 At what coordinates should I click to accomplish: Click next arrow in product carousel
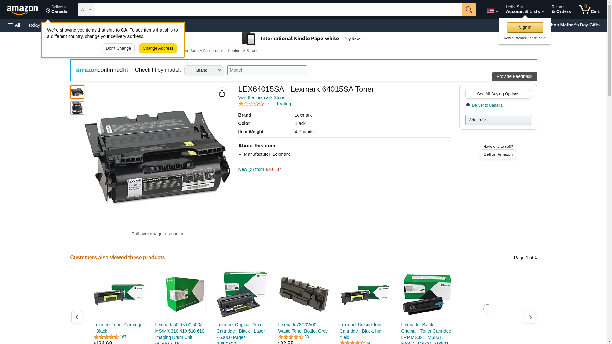click(530, 317)
